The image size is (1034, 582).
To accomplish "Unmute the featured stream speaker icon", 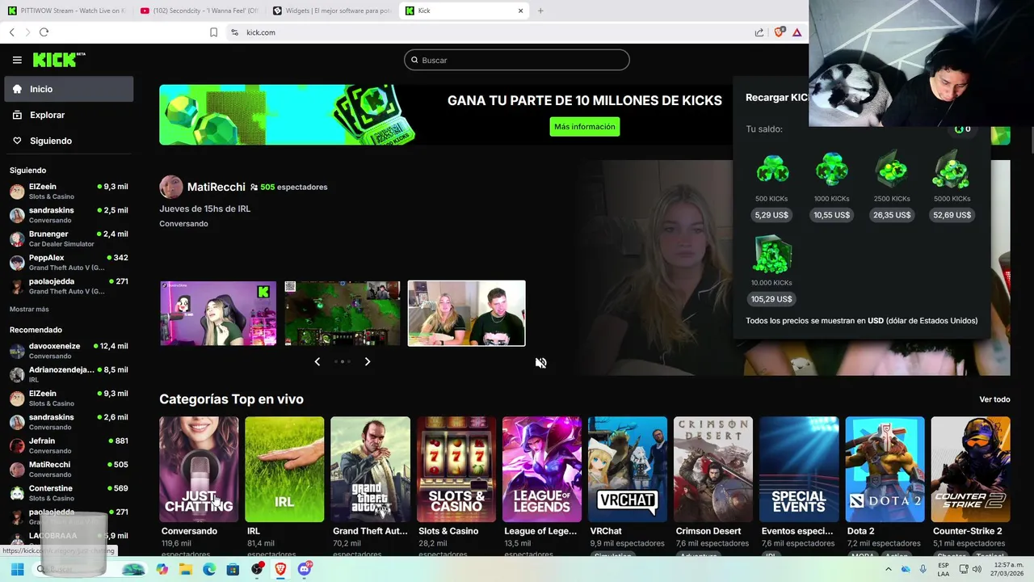I will click(540, 363).
